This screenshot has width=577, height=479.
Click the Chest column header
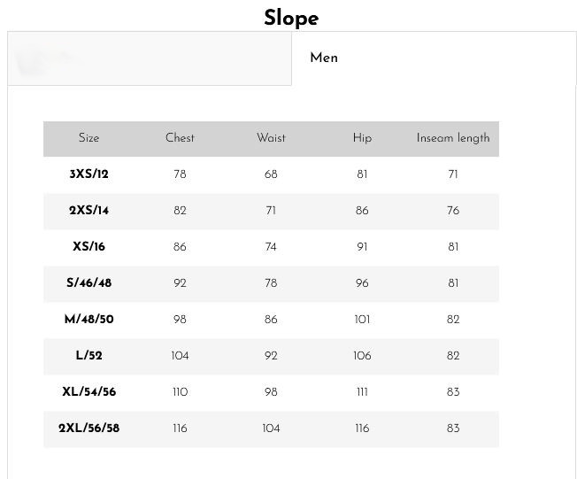click(x=180, y=138)
